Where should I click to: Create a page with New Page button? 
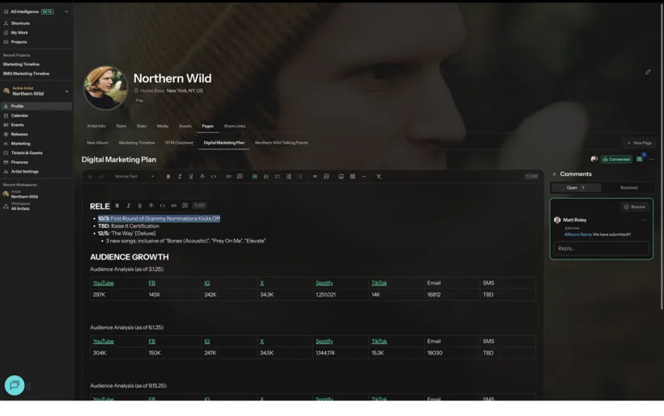[639, 143]
